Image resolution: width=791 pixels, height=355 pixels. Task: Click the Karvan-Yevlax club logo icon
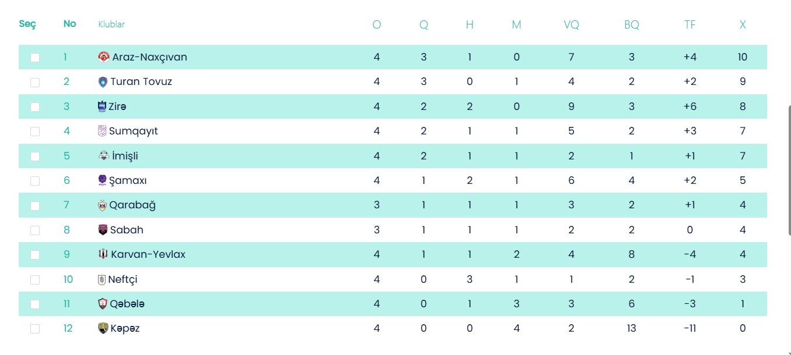[103, 254]
